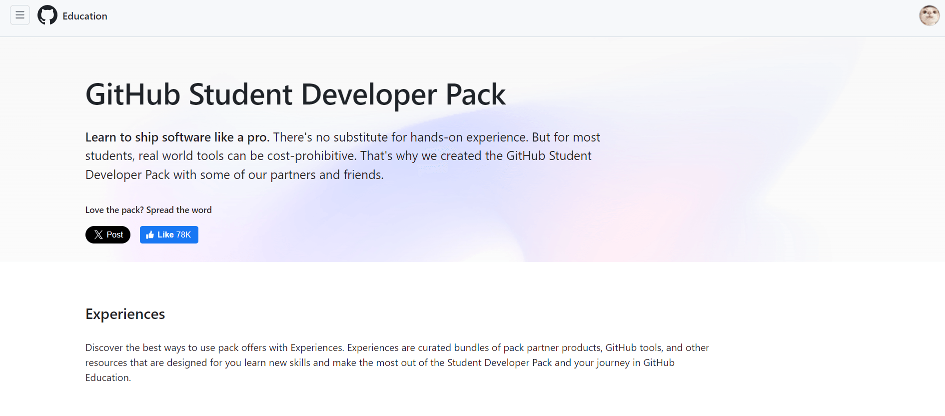Click the 'Love the pack? Spread the word' text
945x416 pixels.
click(148, 210)
